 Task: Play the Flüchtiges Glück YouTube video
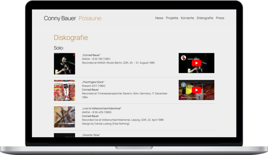click(x=196, y=90)
